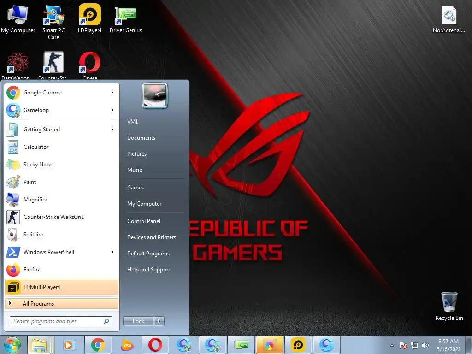This screenshot has width=472, height=354.
Task: Open the shutdown options arrow next to Lock
Action: coord(159,321)
